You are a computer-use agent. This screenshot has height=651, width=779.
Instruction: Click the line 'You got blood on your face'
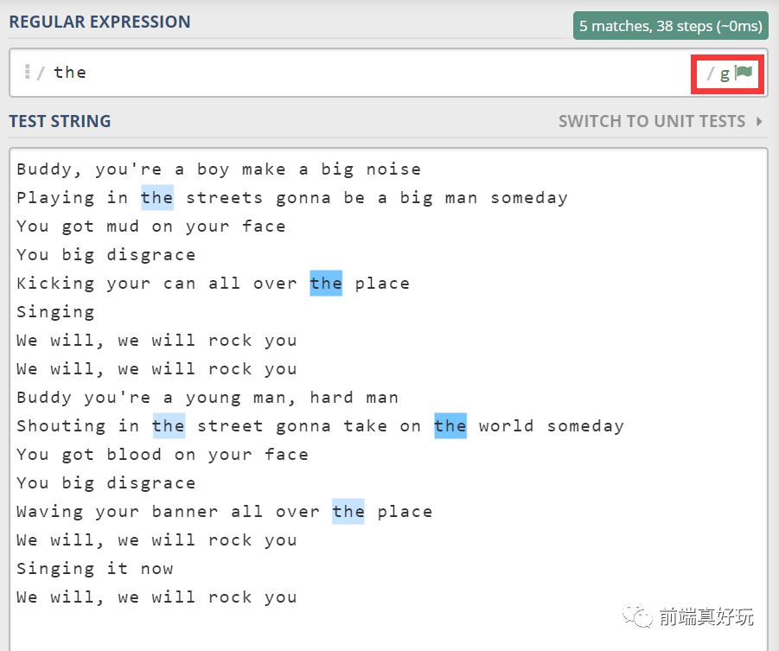click(163, 455)
